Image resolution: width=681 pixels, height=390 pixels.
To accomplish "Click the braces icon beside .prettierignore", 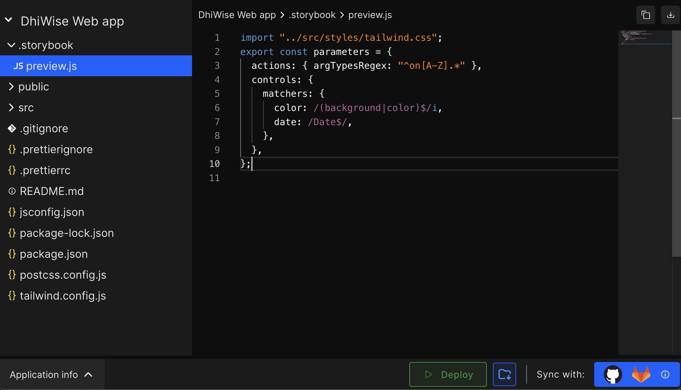I will [12, 149].
